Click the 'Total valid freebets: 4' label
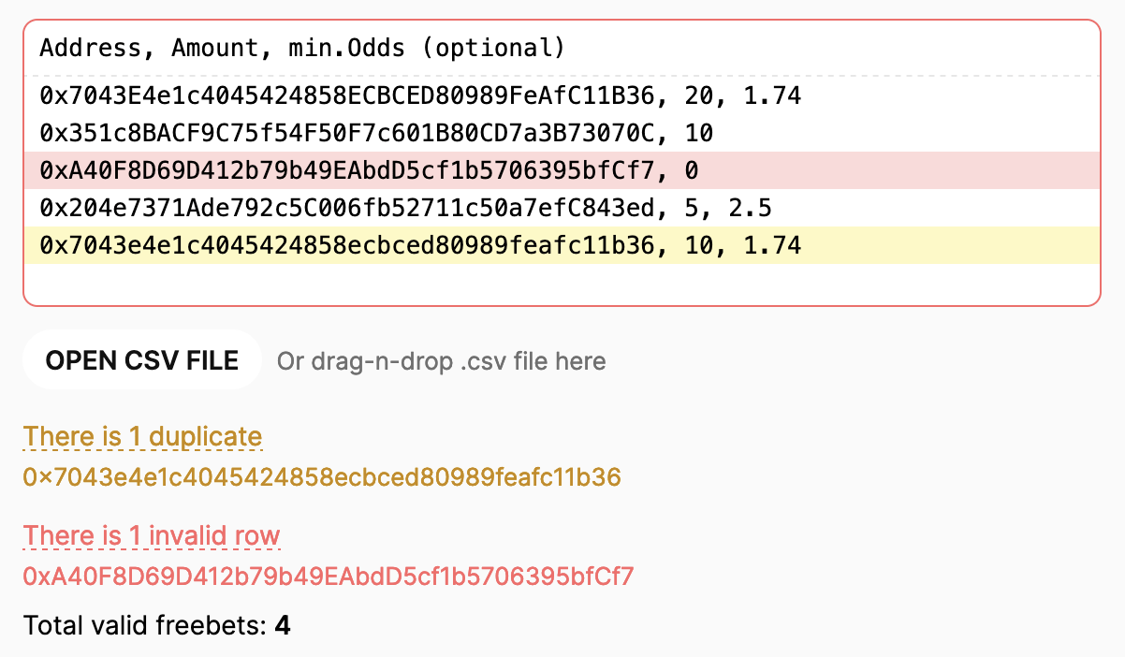1125x657 pixels. (x=156, y=625)
